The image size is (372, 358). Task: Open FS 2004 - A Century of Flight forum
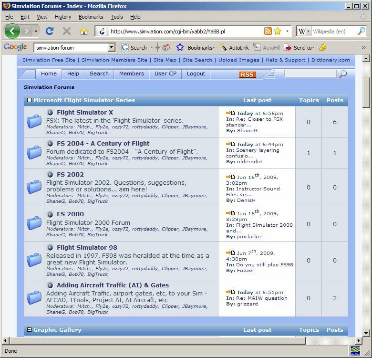(x=103, y=143)
